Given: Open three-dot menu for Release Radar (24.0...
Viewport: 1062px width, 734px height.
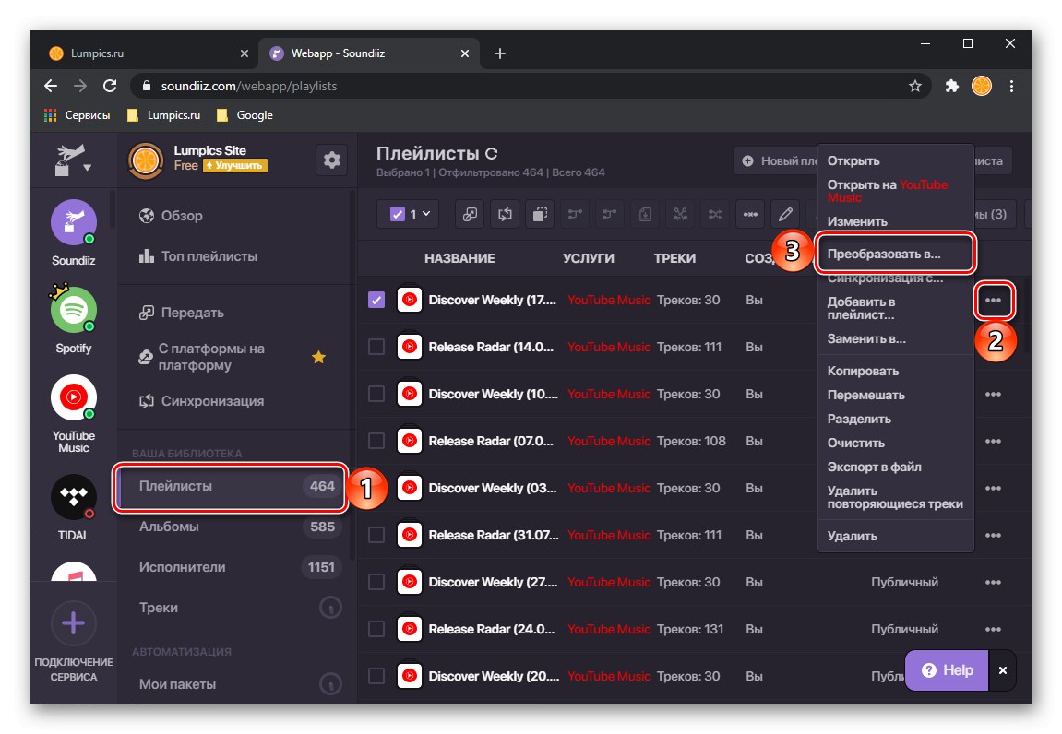Looking at the screenshot, I should coord(993,630).
